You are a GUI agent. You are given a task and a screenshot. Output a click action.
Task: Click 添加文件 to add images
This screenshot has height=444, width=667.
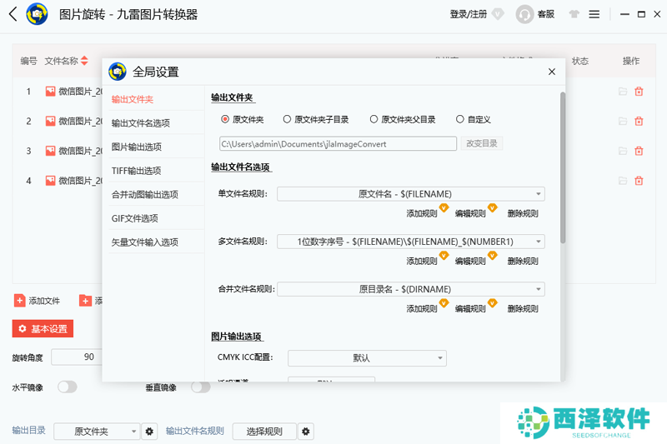[x=38, y=301]
